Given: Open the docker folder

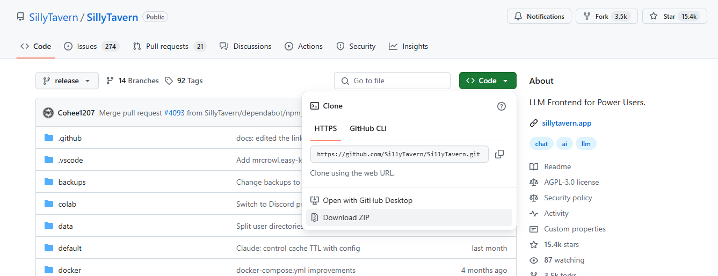Looking at the screenshot, I should (70, 270).
